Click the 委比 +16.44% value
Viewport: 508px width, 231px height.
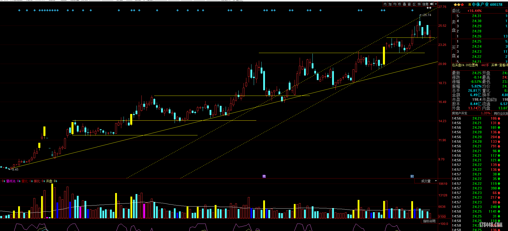(x=475, y=11)
